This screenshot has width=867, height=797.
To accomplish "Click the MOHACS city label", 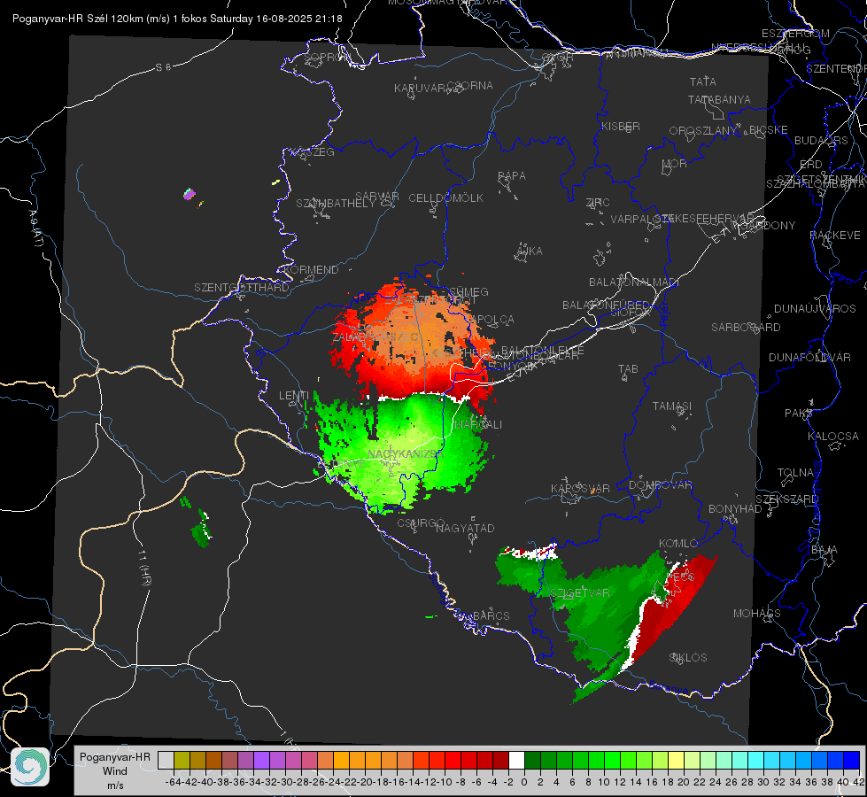I will pos(756,613).
